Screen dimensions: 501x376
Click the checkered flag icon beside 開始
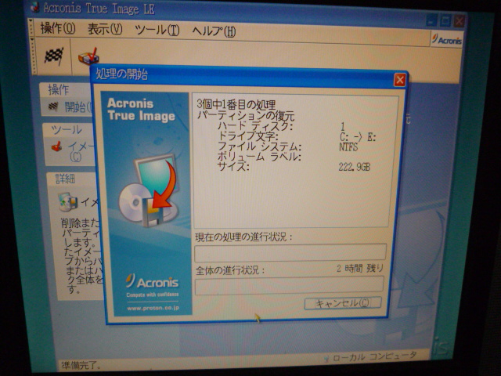tap(53, 107)
